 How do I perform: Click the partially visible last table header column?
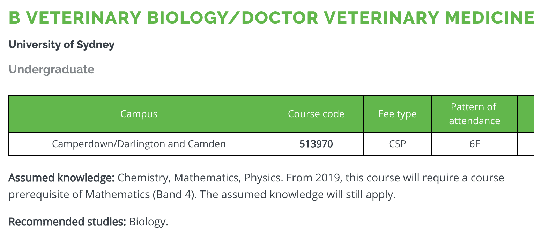[x=526, y=114]
